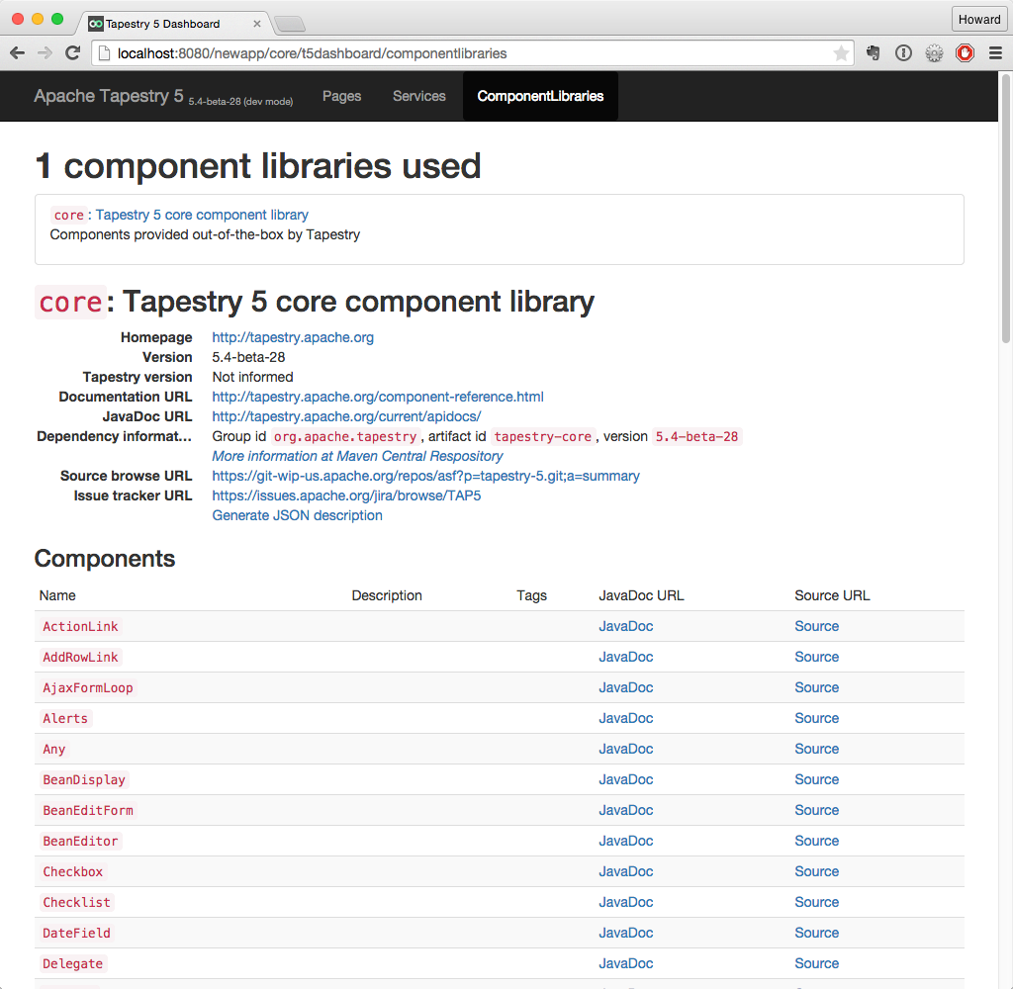Open Source link for Checkbox component
Screen dimensions: 1013x989
point(816,871)
